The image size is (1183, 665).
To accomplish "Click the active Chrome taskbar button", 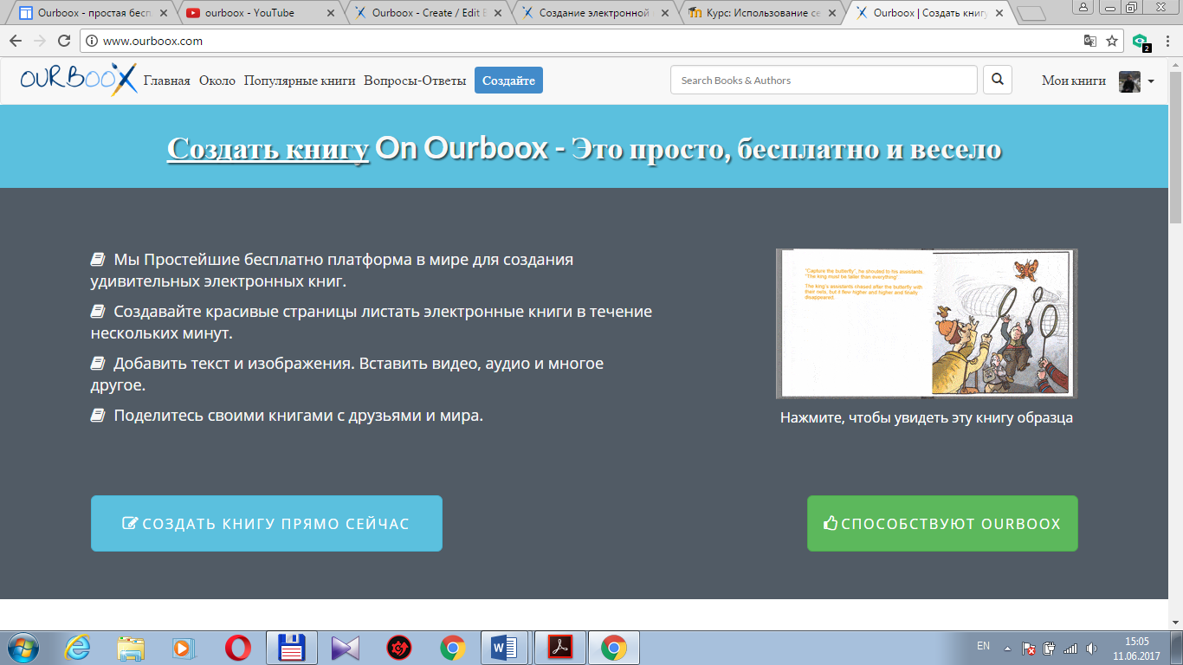I will tap(614, 648).
